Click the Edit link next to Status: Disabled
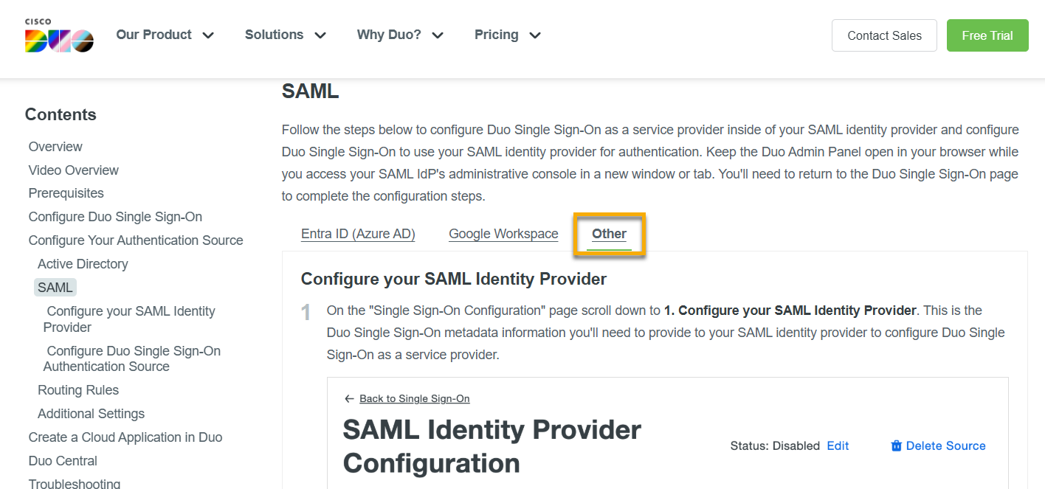 [x=838, y=445]
